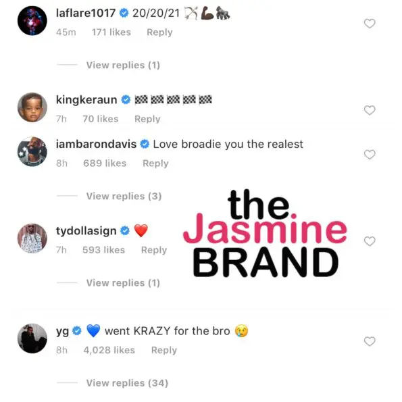The width and height of the screenshot is (402, 402).
Task: Expand View replies (3) under iambarondavis
Action: (x=124, y=196)
